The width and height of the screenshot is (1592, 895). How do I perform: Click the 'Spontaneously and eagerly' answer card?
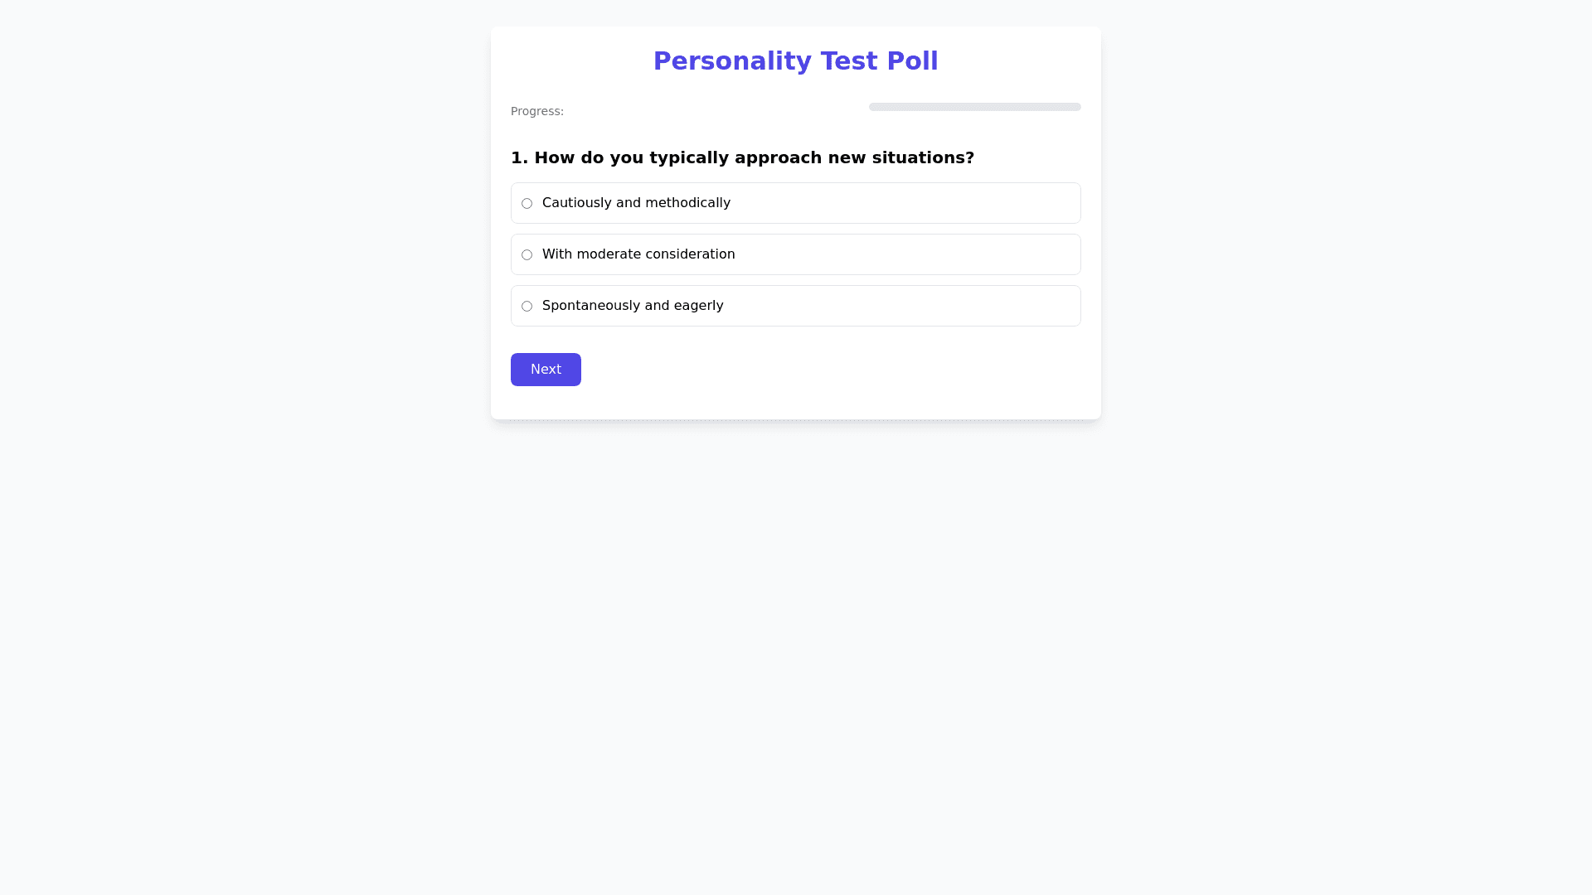[795, 306]
